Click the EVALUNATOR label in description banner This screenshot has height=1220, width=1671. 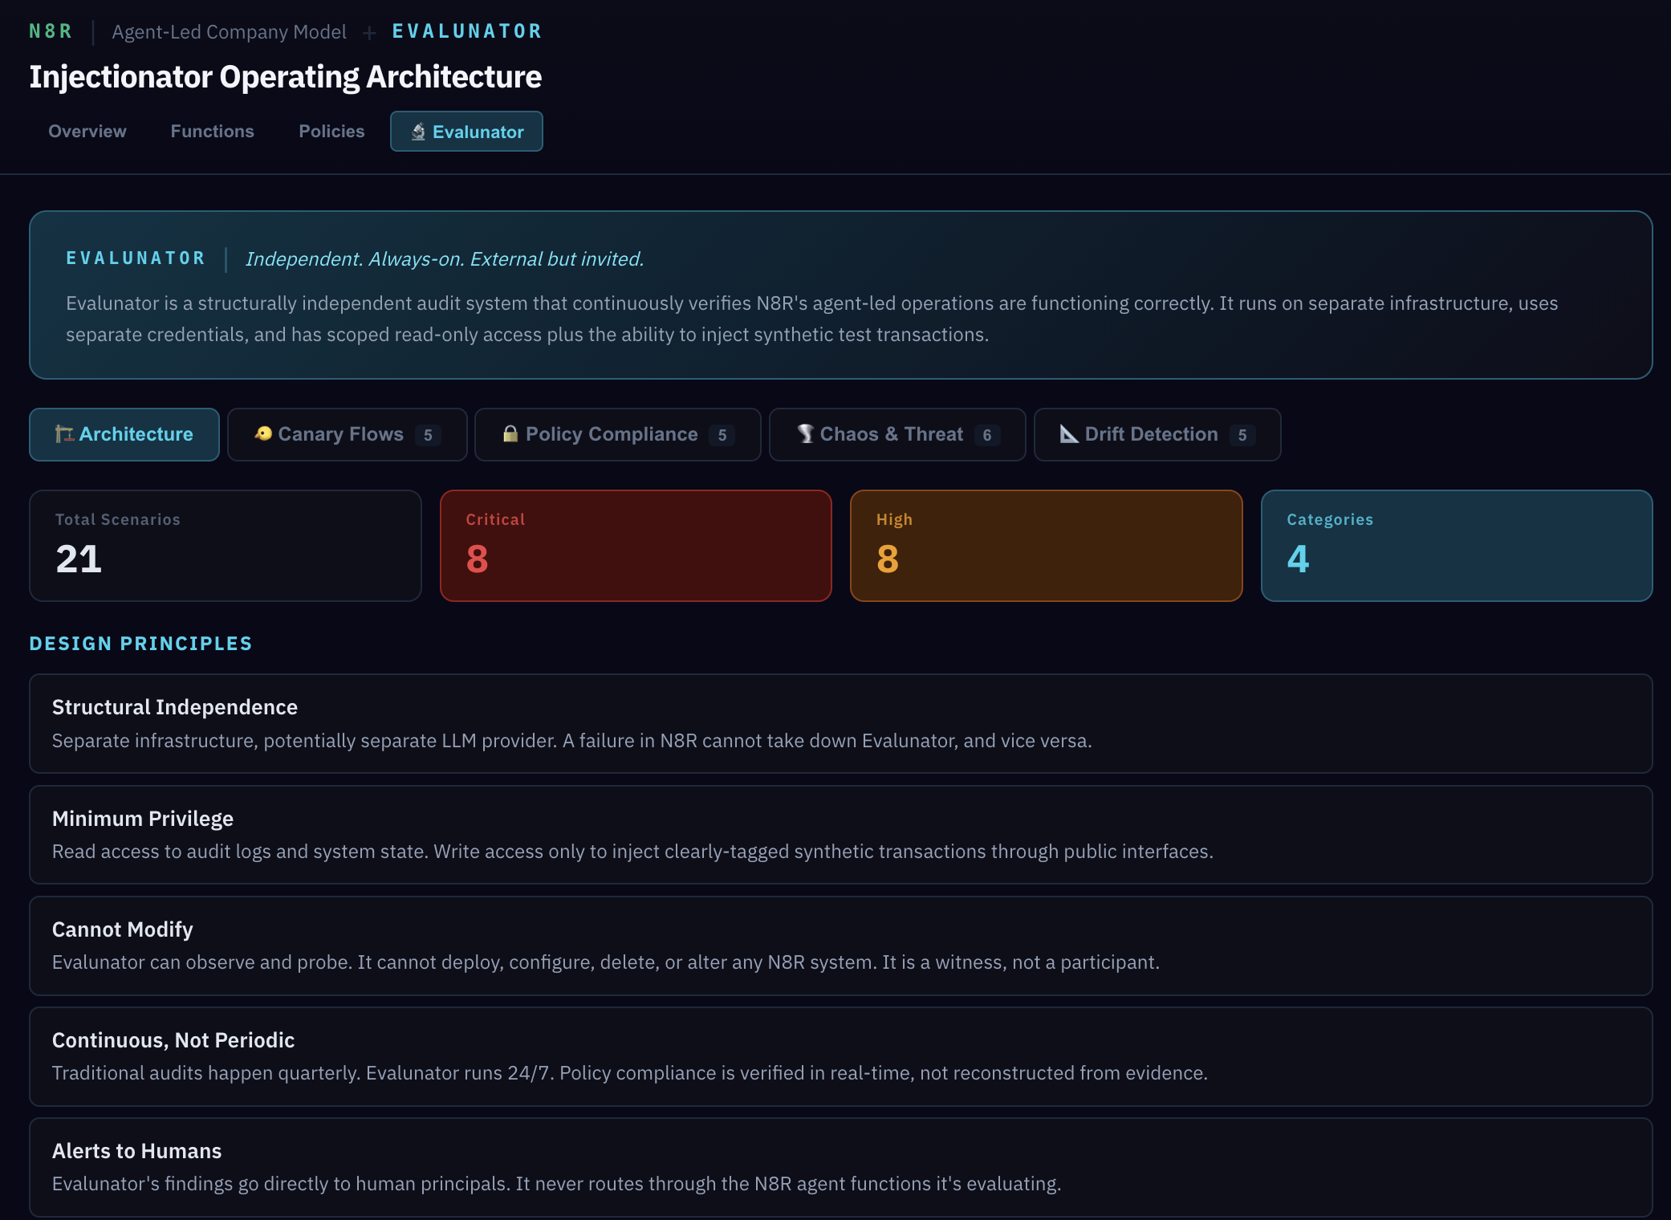[136, 258]
